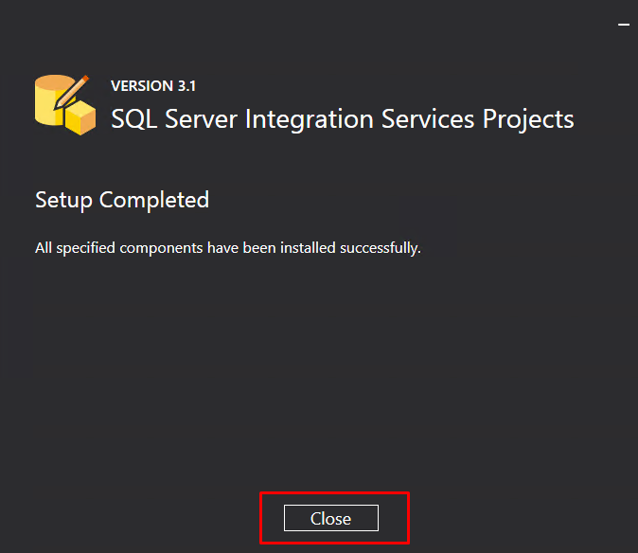Click the word "Setup" in the heading

click(x=64, y=200)
